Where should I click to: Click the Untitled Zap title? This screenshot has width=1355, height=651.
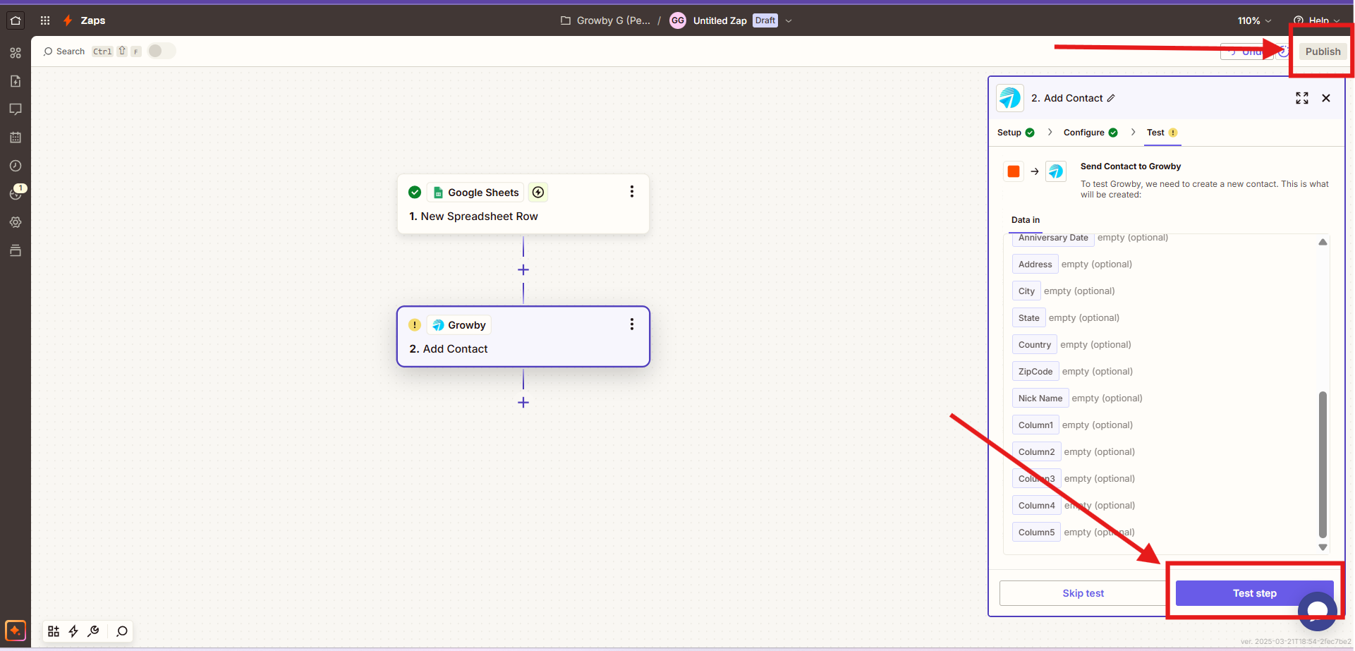[x=719, y=20]
